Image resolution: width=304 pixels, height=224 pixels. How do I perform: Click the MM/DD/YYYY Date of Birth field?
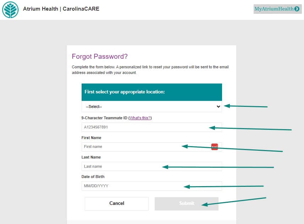(151, 186)
